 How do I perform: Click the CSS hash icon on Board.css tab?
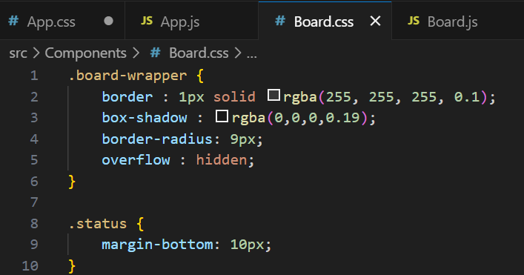pos(280,21)
